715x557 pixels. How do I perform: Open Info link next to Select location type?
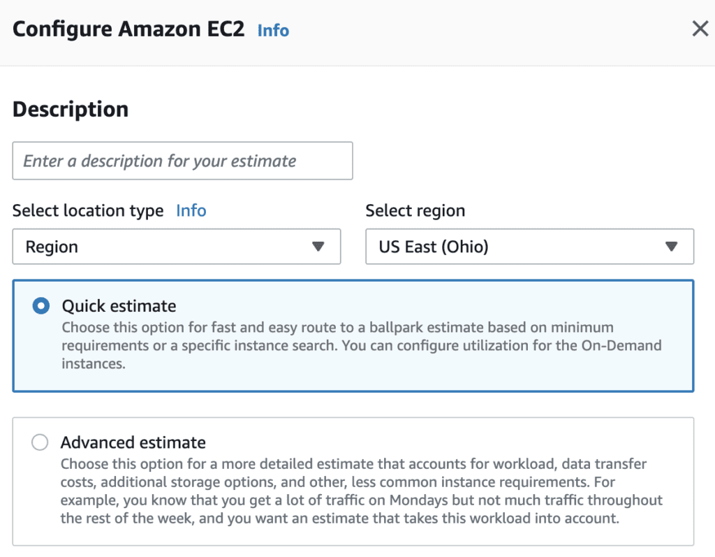pyautogui.click(x=191, y=210)
